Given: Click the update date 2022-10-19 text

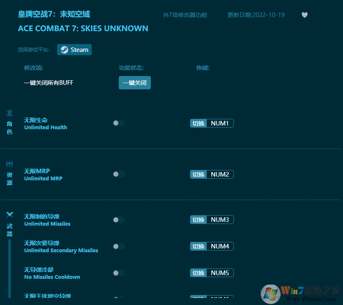Looking at the screenshot, I should (256, 15).
